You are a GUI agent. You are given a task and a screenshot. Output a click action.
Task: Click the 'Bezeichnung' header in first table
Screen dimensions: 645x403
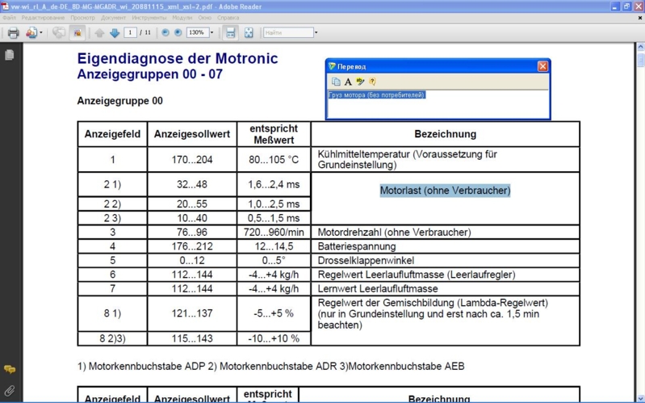445,134
